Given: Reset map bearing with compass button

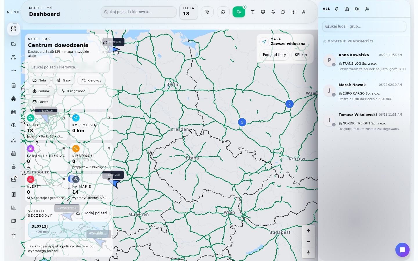Looking at the screenshot, I should [x=308, y=253].
